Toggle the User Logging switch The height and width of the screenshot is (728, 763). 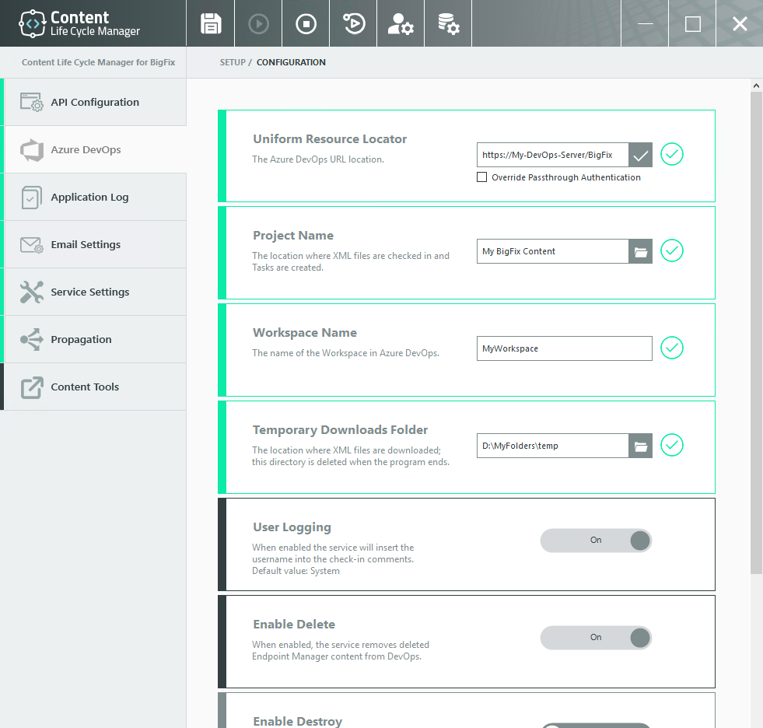coord(596,541)
